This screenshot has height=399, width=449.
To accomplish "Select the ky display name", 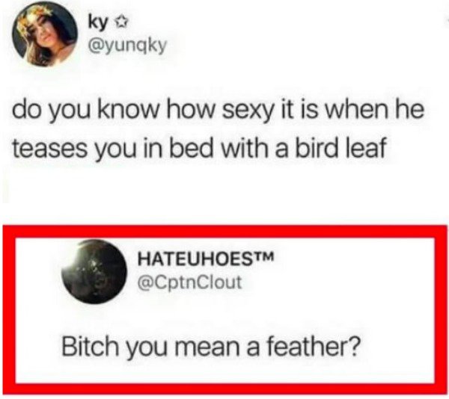I will pyautogui.click(x=98, y=23).
